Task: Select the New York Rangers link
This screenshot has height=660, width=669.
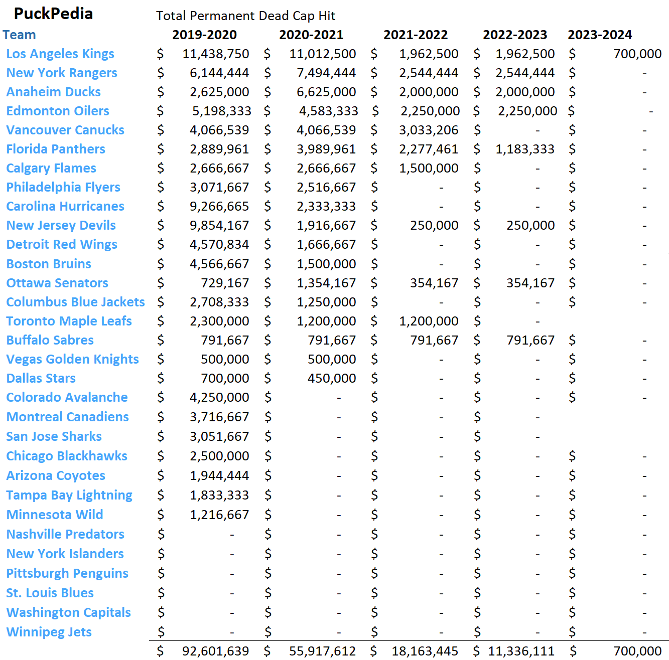Action: pos(62,73)
